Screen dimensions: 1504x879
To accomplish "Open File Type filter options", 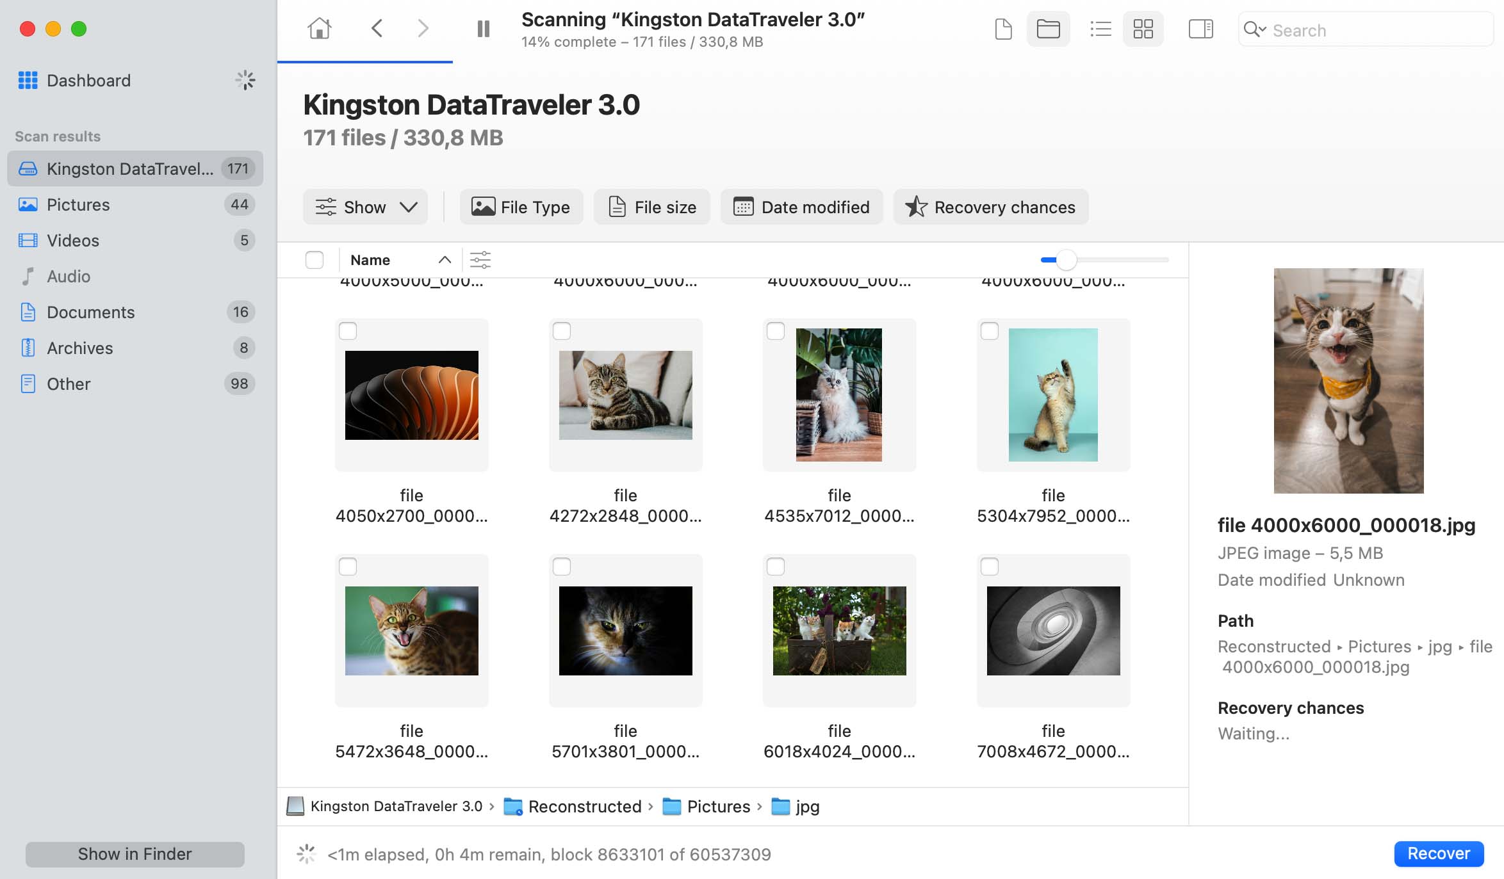I will 519,207.
